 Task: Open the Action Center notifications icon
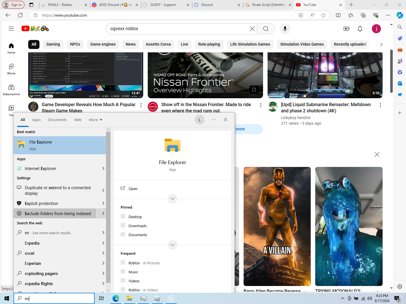pyautogui.click(x=397, y=298)
